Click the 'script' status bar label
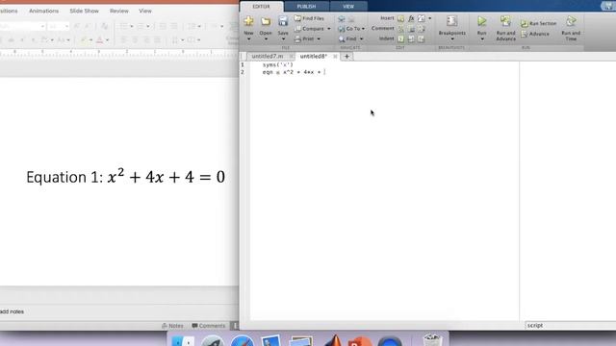 (x=535, y=325)
